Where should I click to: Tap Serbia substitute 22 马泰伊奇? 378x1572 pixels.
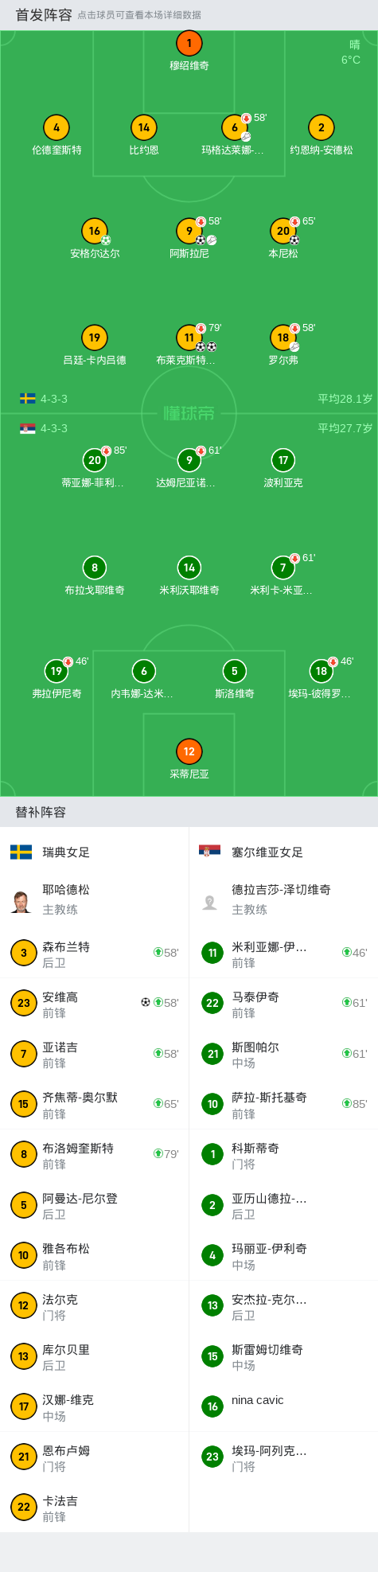tap(283, 1004)
